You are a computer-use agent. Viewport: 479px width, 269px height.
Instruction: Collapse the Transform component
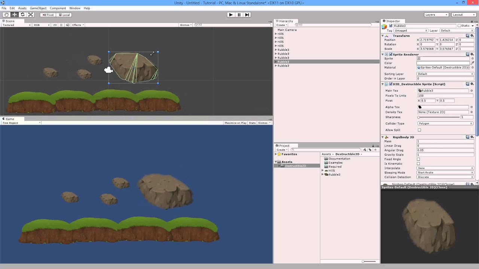(383, 35)
